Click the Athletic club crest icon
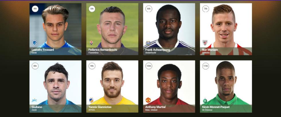This screenshot has height=117, width=281. (x=205, y=43)
